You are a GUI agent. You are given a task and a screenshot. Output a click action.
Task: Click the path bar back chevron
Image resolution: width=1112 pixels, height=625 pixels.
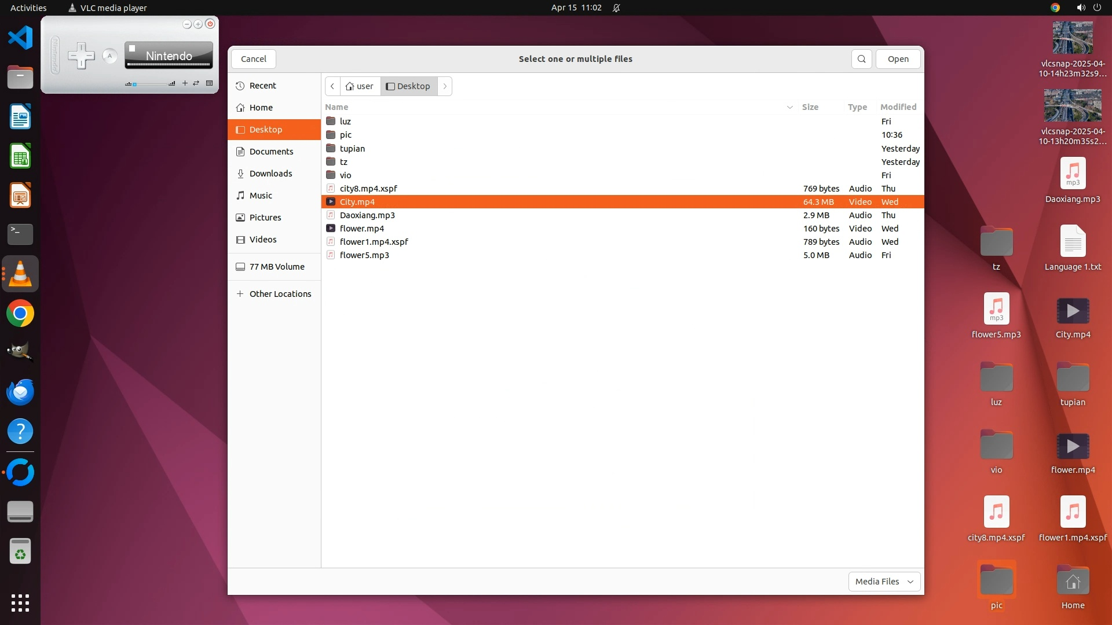click(332, 86)
